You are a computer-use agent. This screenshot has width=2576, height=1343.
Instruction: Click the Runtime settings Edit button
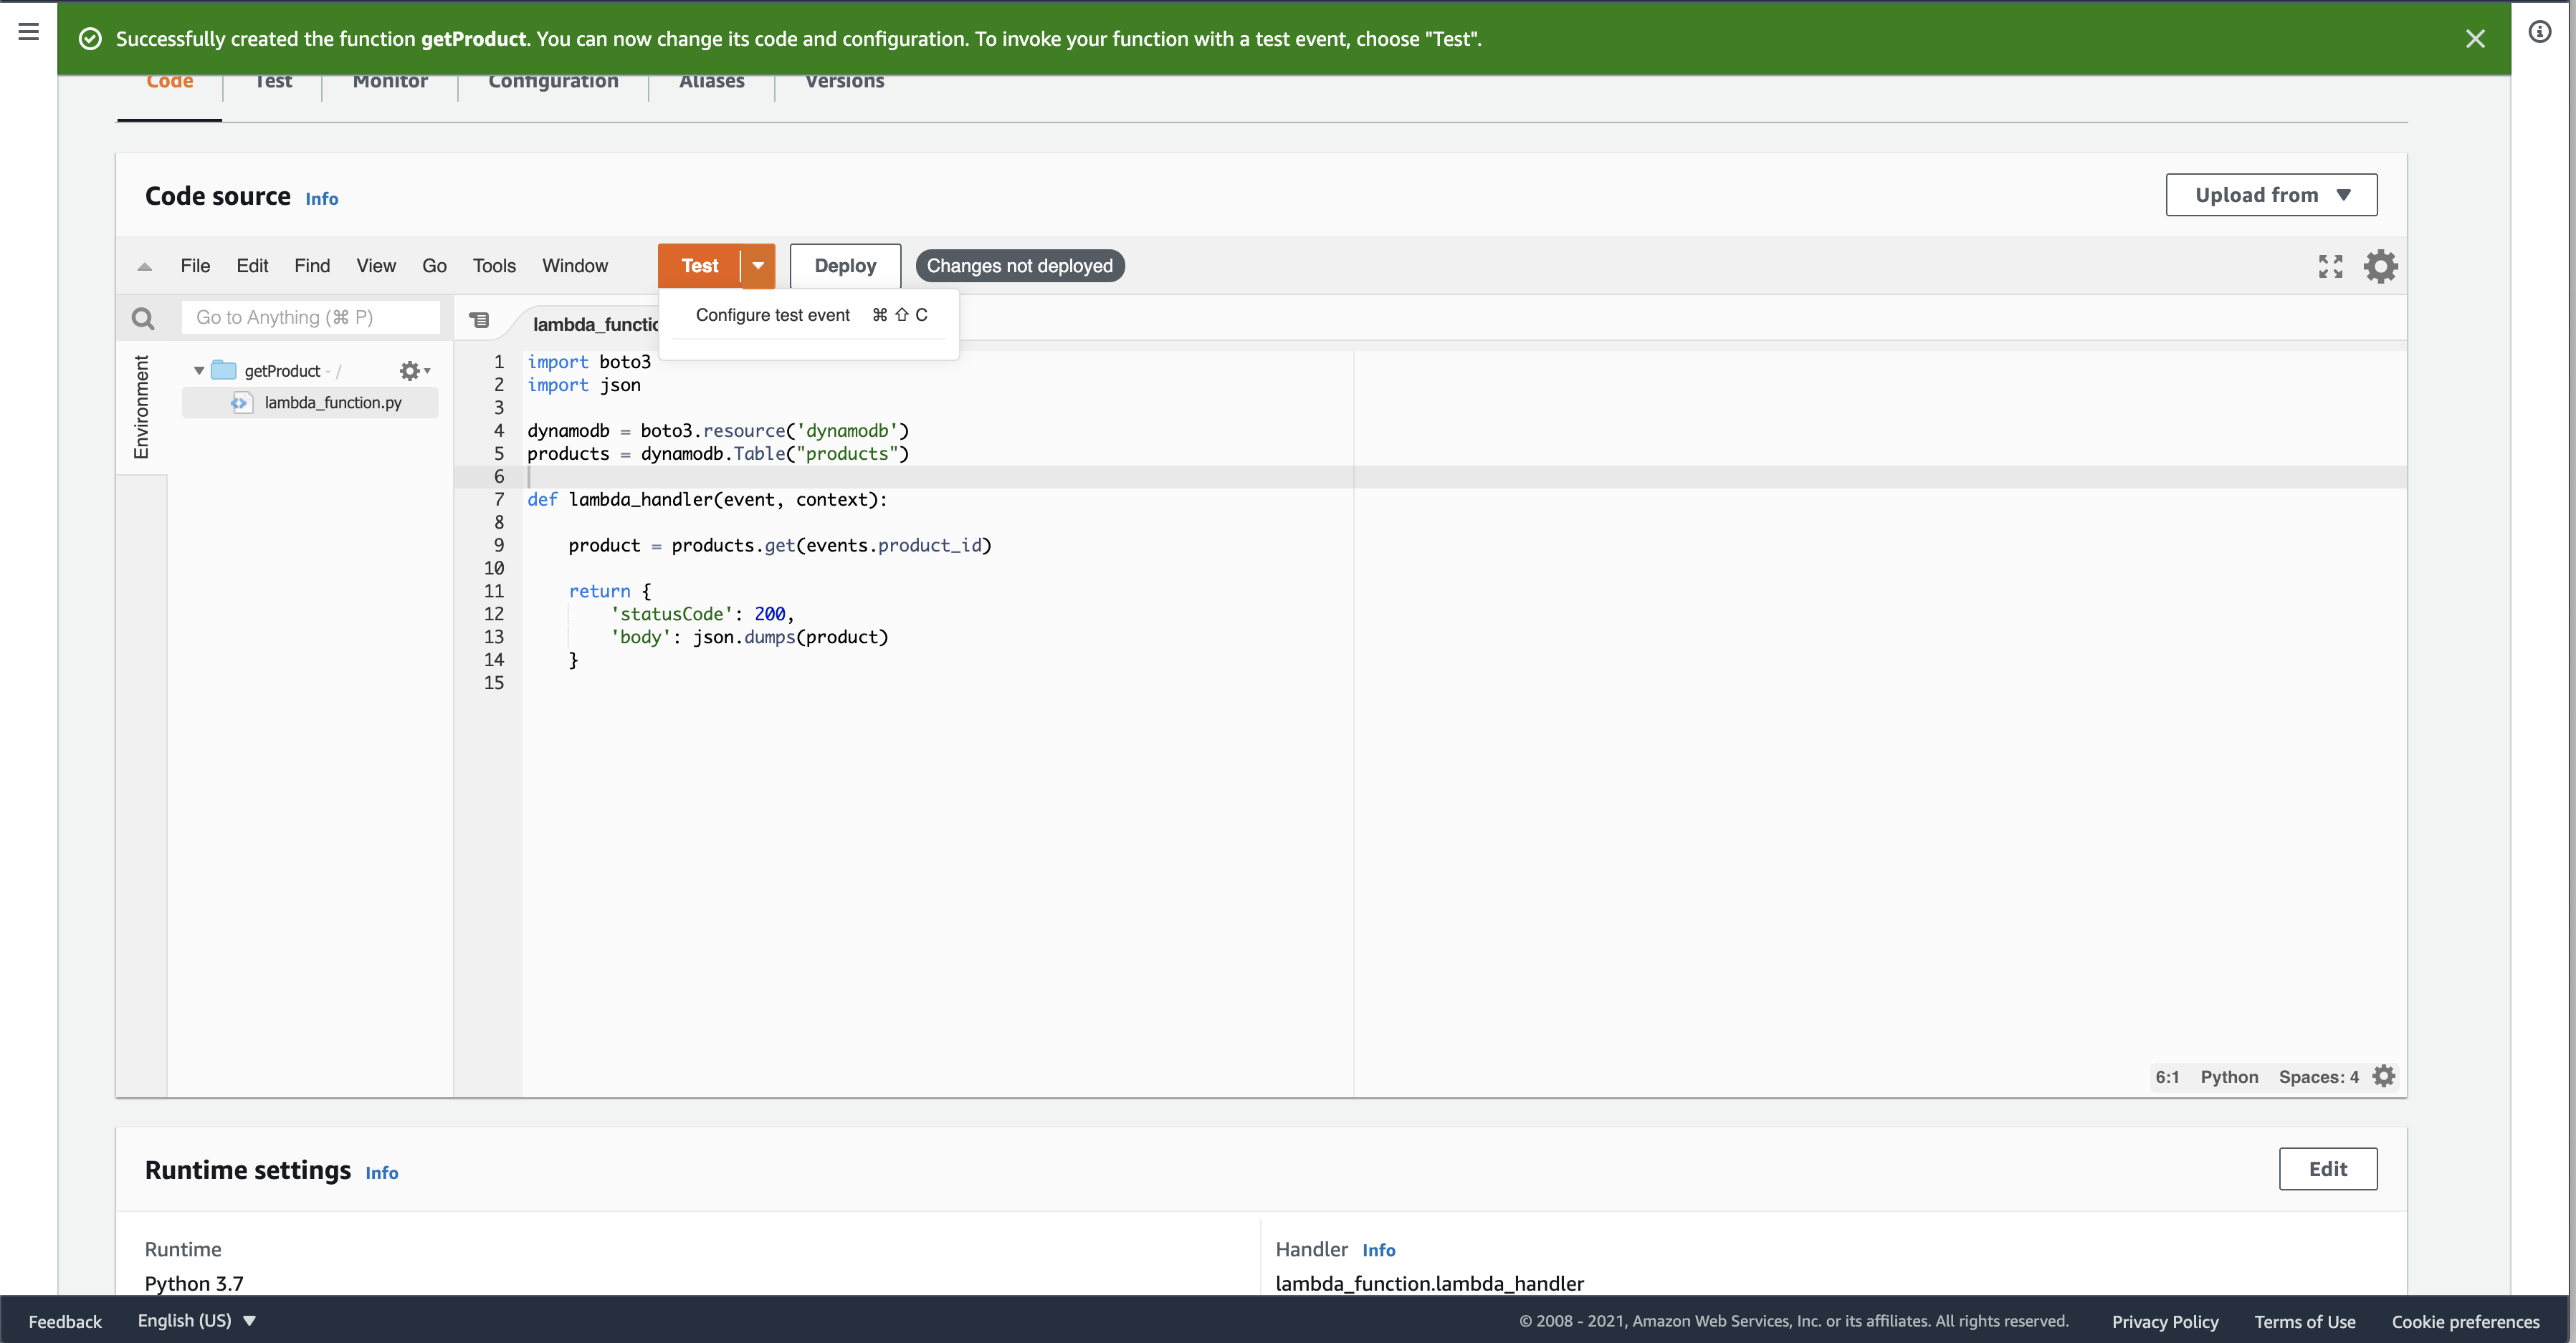2328,1169
